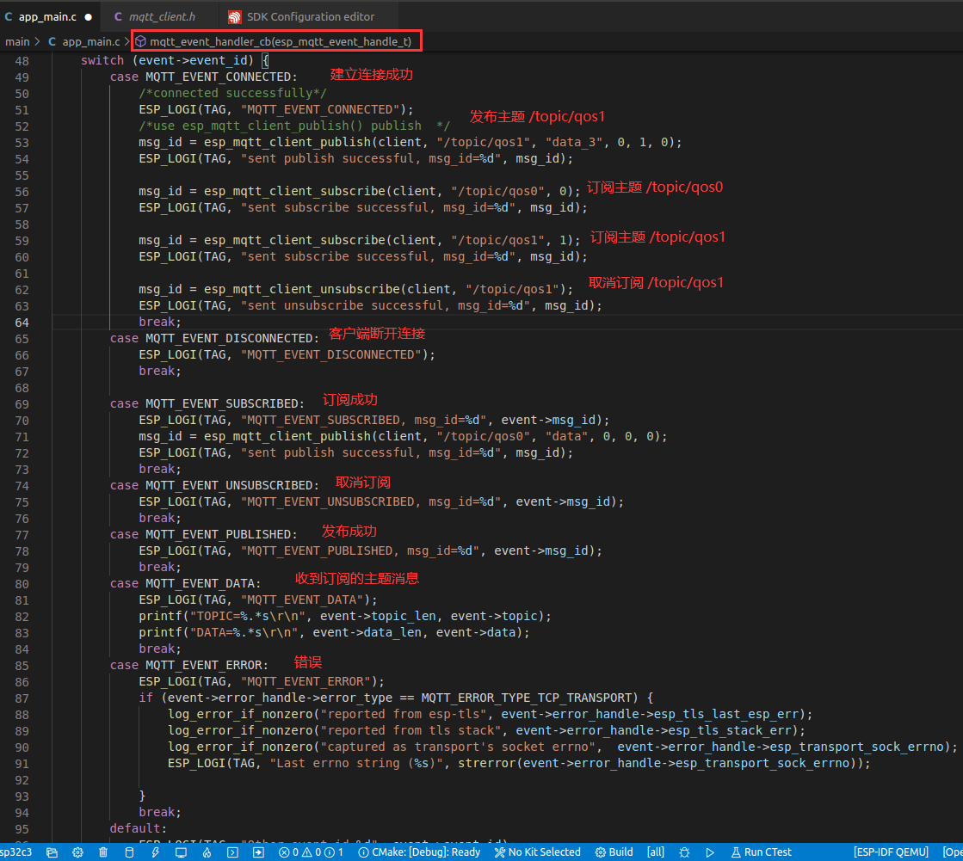The image size is (963, 861).
Task: Click 'case MQTT_EVENT_DATA:' text
Action: (186, 584)
